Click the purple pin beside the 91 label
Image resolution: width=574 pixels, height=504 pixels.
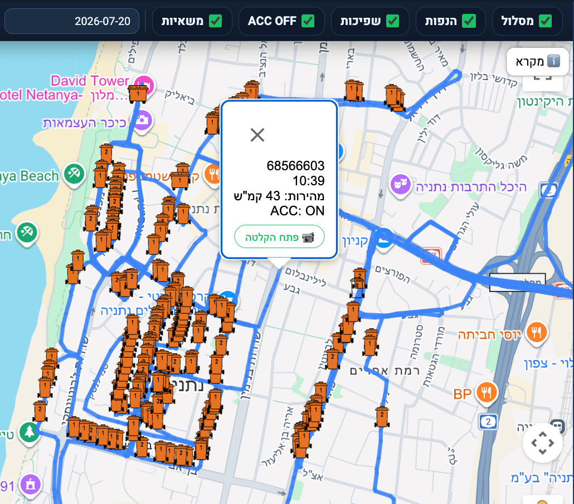[31, 485]
